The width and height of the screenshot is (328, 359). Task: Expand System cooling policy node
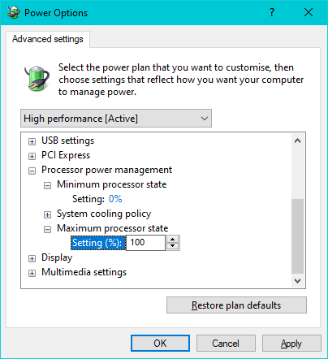47,214
